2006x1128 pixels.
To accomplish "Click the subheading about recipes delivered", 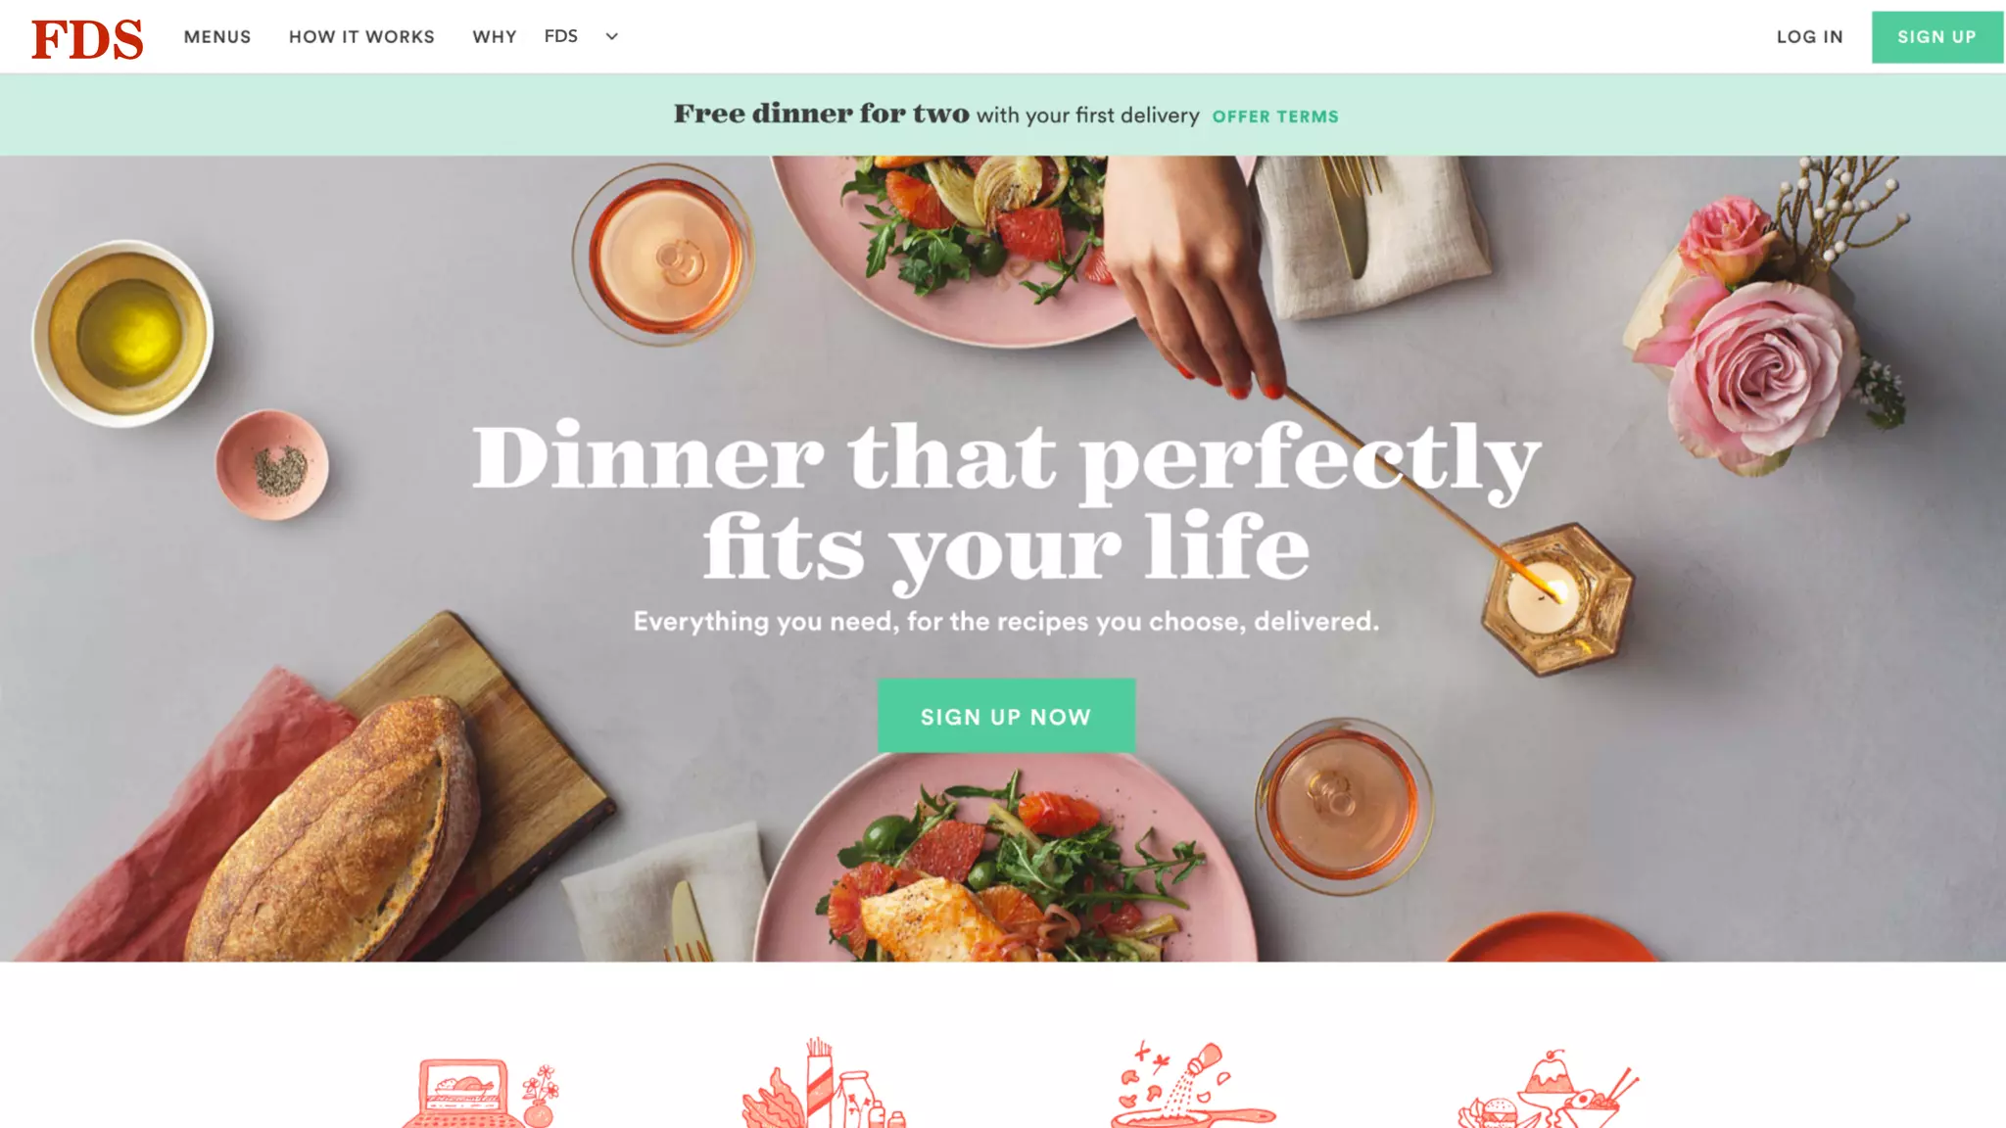I will point(1006,622).
